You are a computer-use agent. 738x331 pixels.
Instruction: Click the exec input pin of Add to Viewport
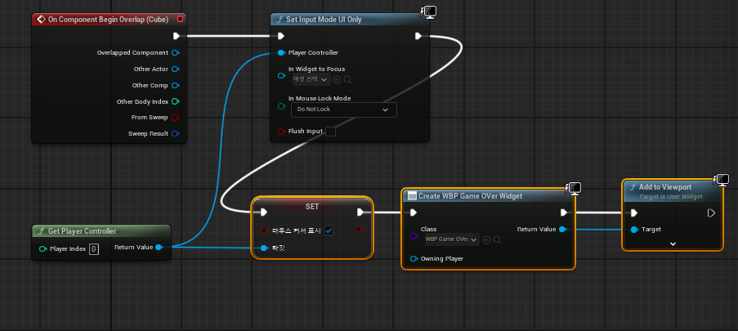coord(634,212)
